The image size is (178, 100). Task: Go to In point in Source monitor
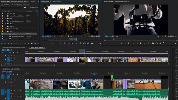[65, 43]
